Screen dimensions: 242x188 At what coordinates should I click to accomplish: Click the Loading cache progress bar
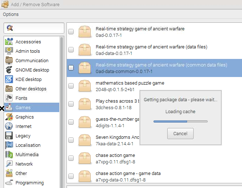(x=181, y=121)
